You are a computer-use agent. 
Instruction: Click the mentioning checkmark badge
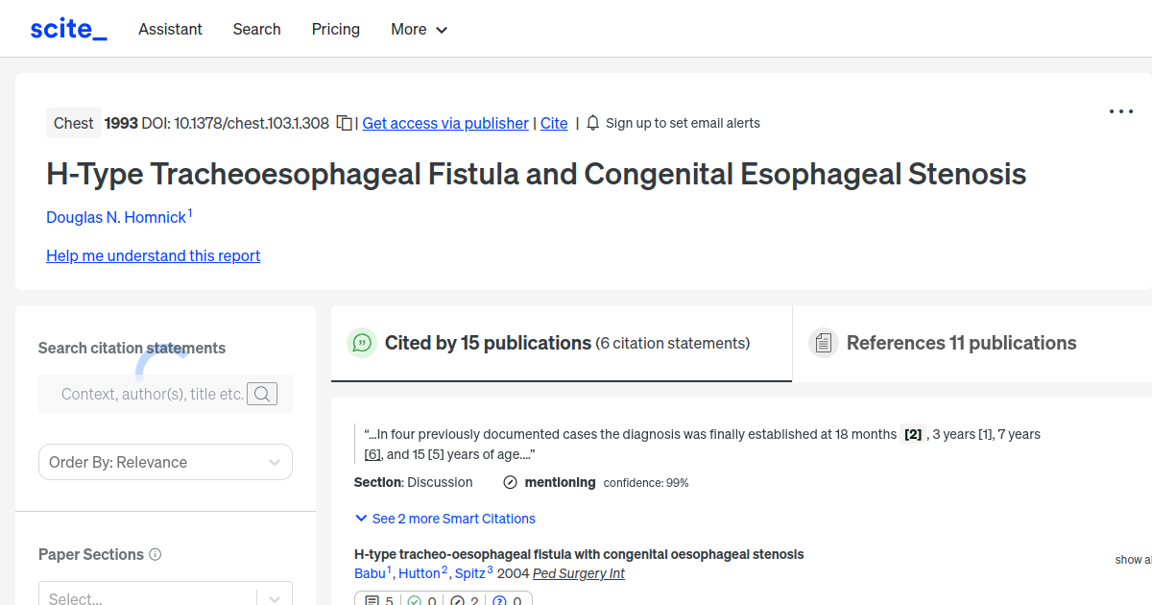click(x=509, y=482)
